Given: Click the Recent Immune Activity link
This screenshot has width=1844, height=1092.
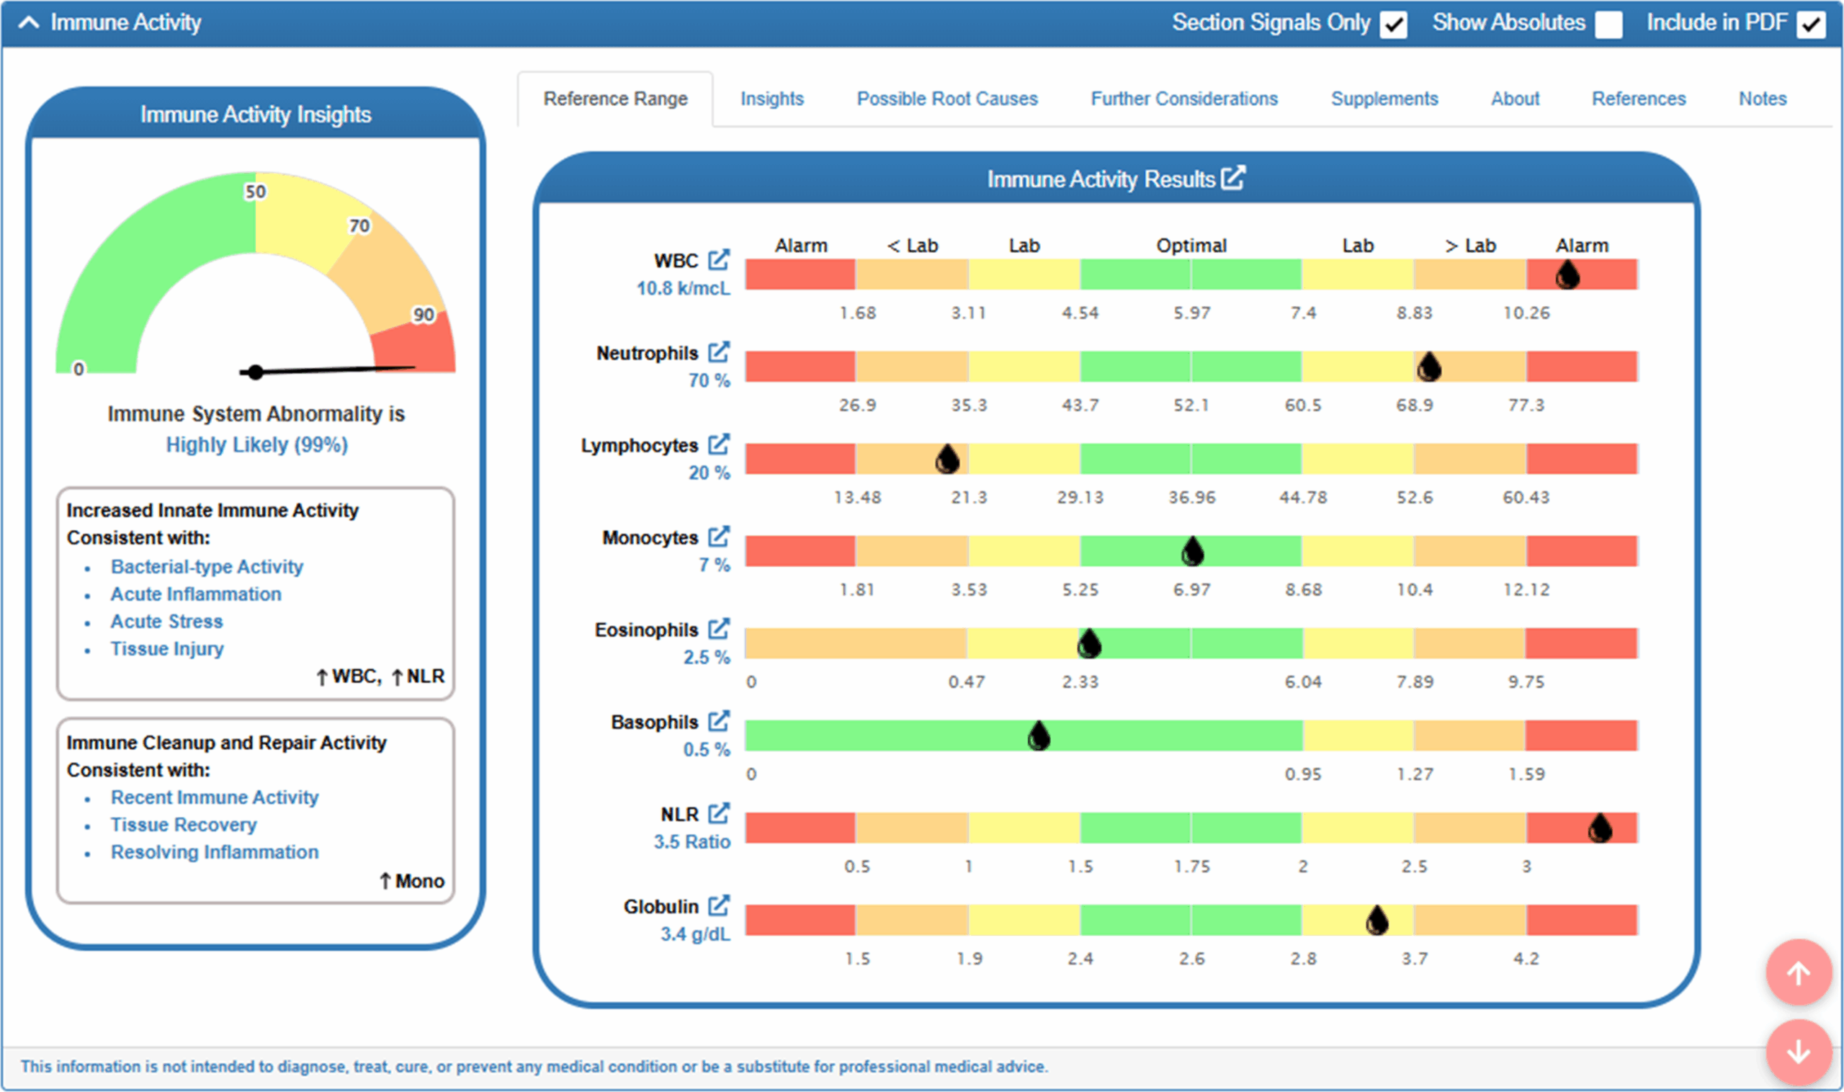Looking at the screenshot, I should (214, 797).
